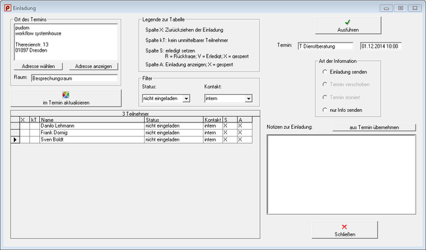This screenshot has height=250, width=426.
Task: Click the application icon in the title bar
Action: tap(8, 8)
